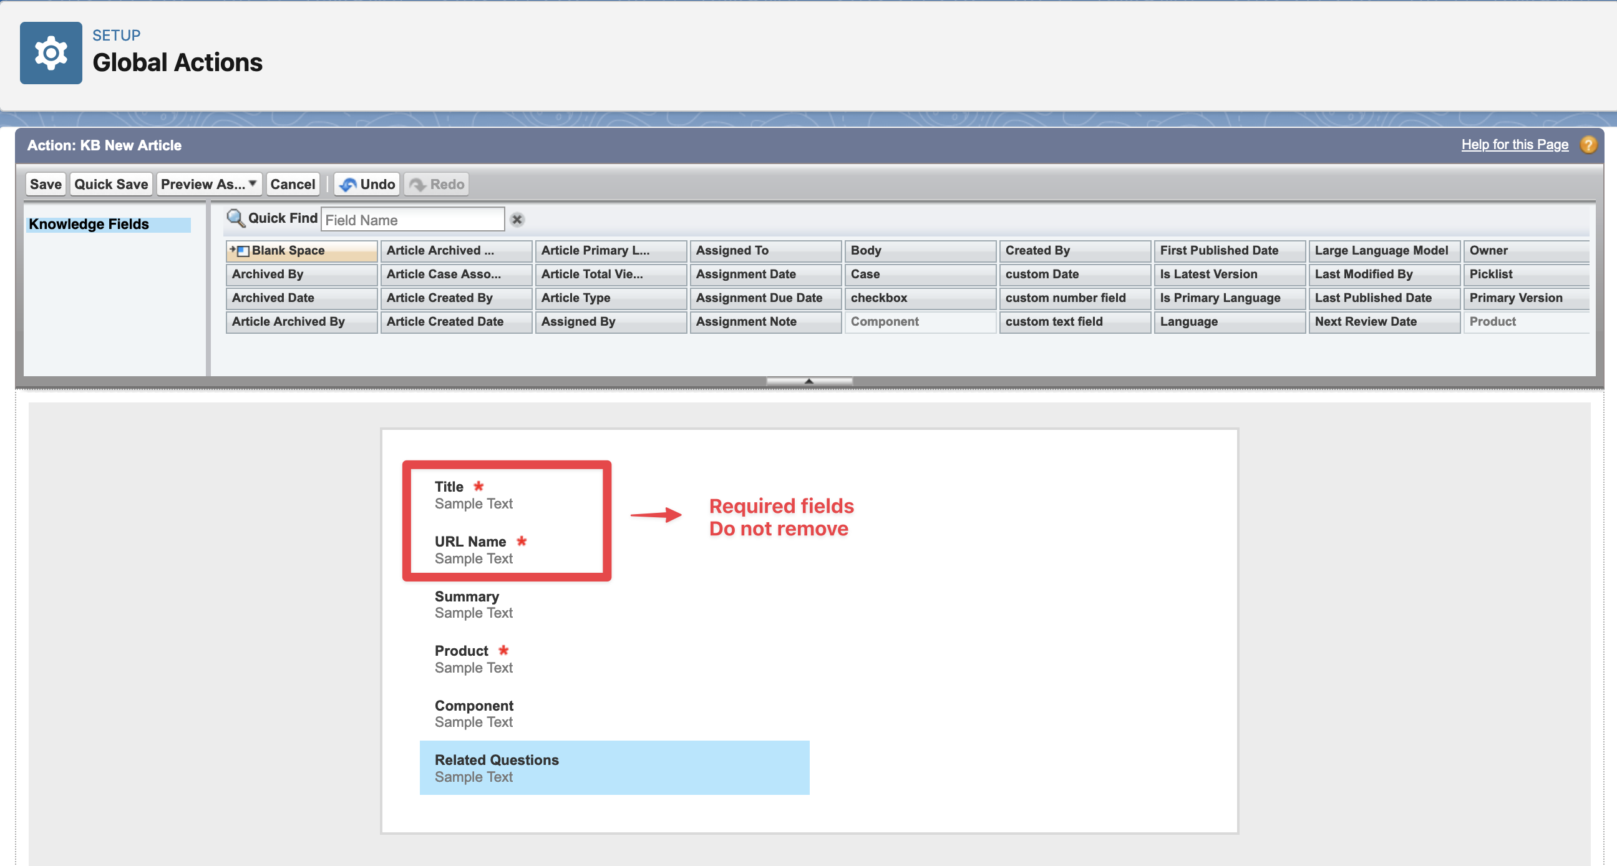Type in the Quick Find field
Screen dimensions: 1617x866
(x=412, y=220)
